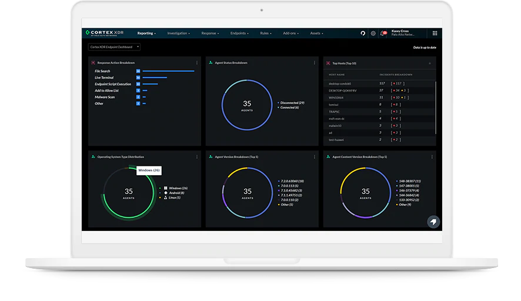The height and width of the screenshot is (301, 521).
Task: Open the Kasey Cross user profile
Action: point(403,33)
